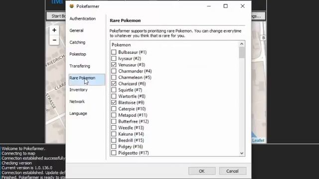Check the Ivysaur (#2) checkbox
Image resolution: width=319 pixels, height=179 pixels.
coord(114,59)
